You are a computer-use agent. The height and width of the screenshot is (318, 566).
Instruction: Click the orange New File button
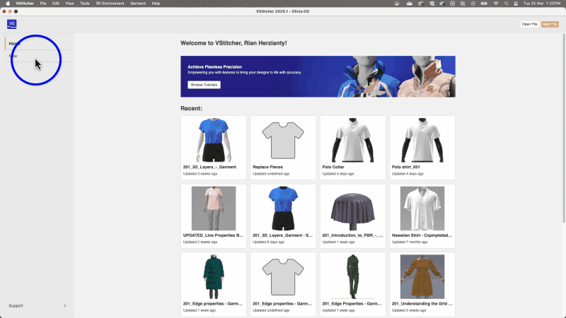[x=550, y=24]
